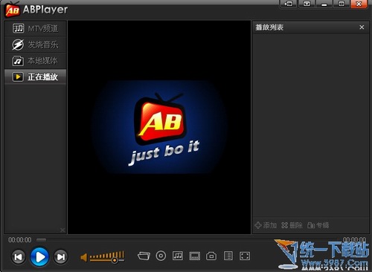Switch to 正在播放 now playing view

point(35,77)
